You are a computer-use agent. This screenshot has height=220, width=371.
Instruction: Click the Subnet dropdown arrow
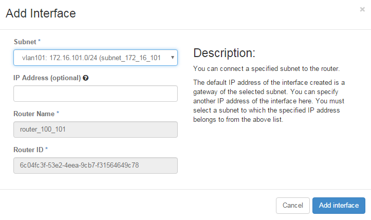[x=172, y=58]
